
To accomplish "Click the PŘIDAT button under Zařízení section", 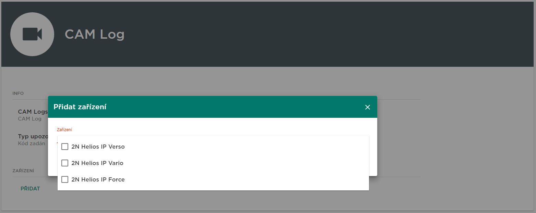I will (30, 189).
